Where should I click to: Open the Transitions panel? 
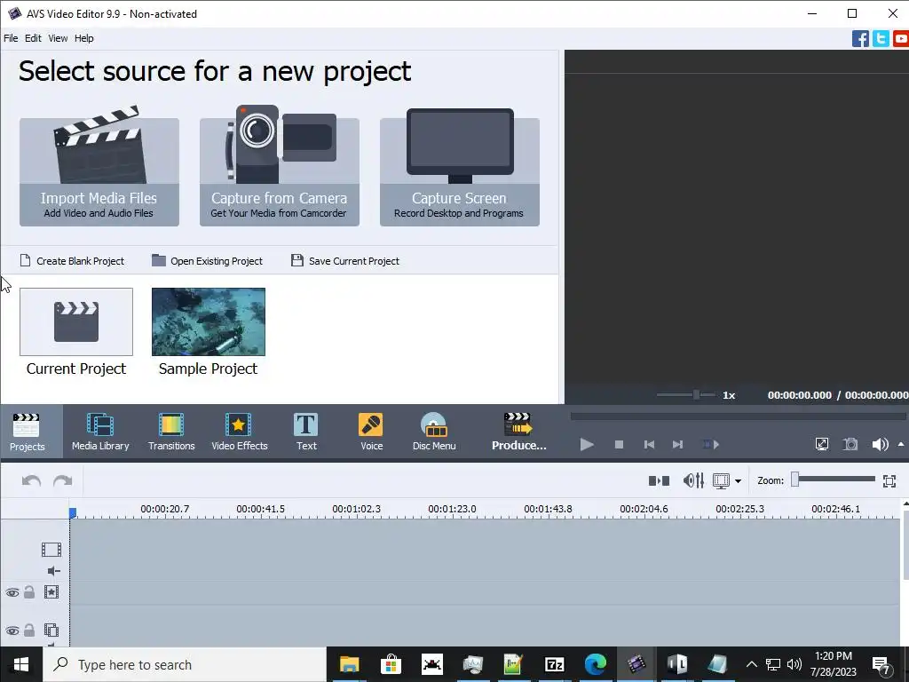(171, 432)
